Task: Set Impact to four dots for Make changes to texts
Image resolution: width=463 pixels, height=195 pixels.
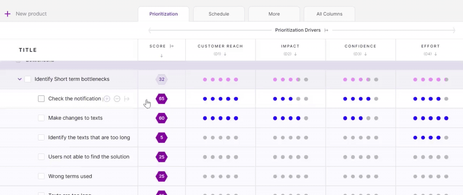Action: tap(298, 118)
